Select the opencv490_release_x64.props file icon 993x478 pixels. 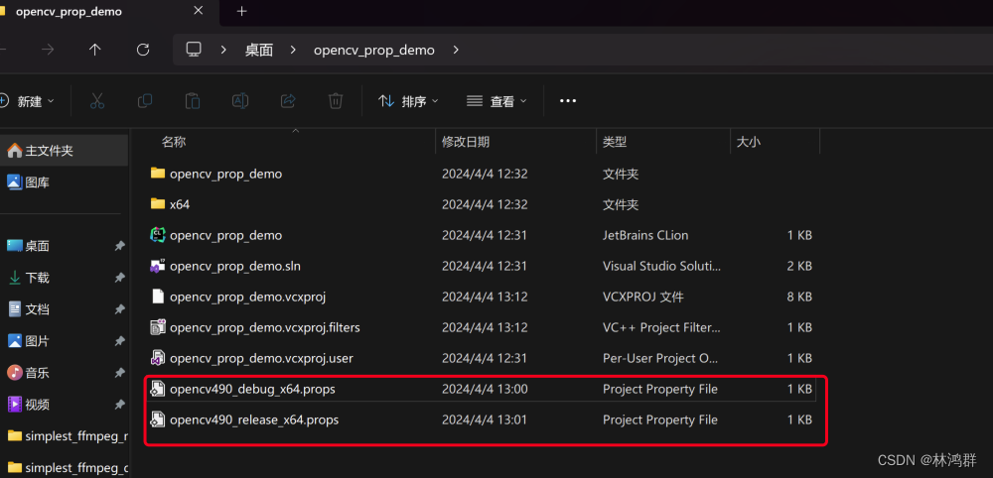(x=158, y=419)
